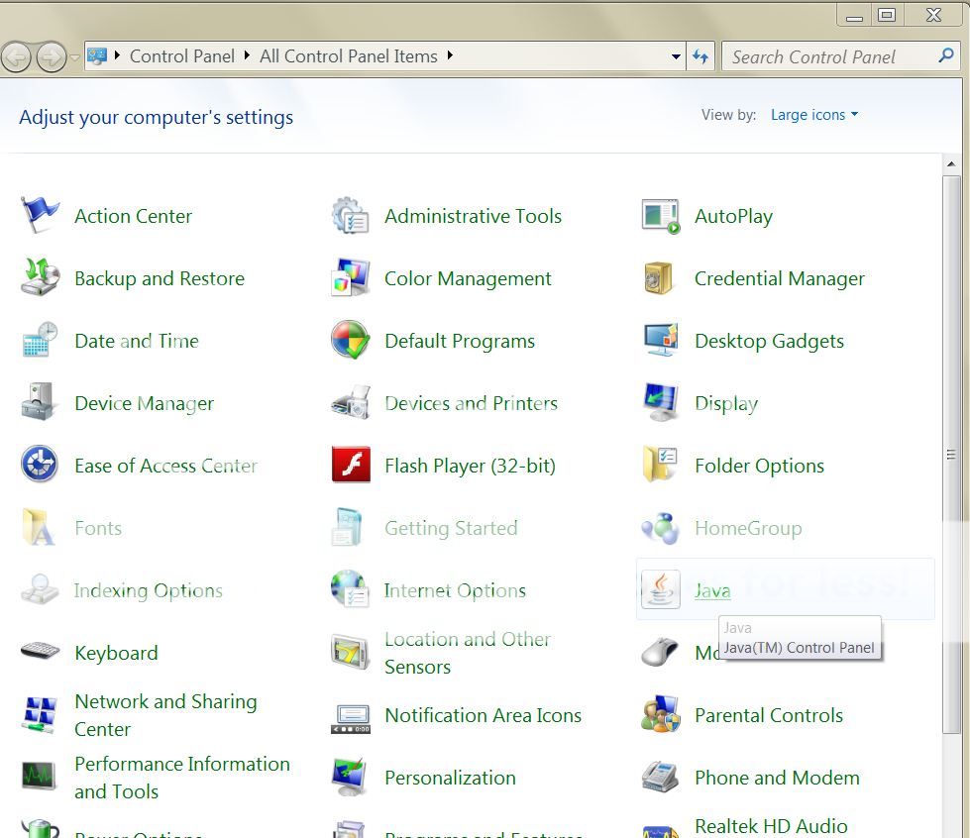The height and width of the screenshot is (838, 970).
Task: Click the scrollbar up arrow
Action: click(x=951, y=163)
